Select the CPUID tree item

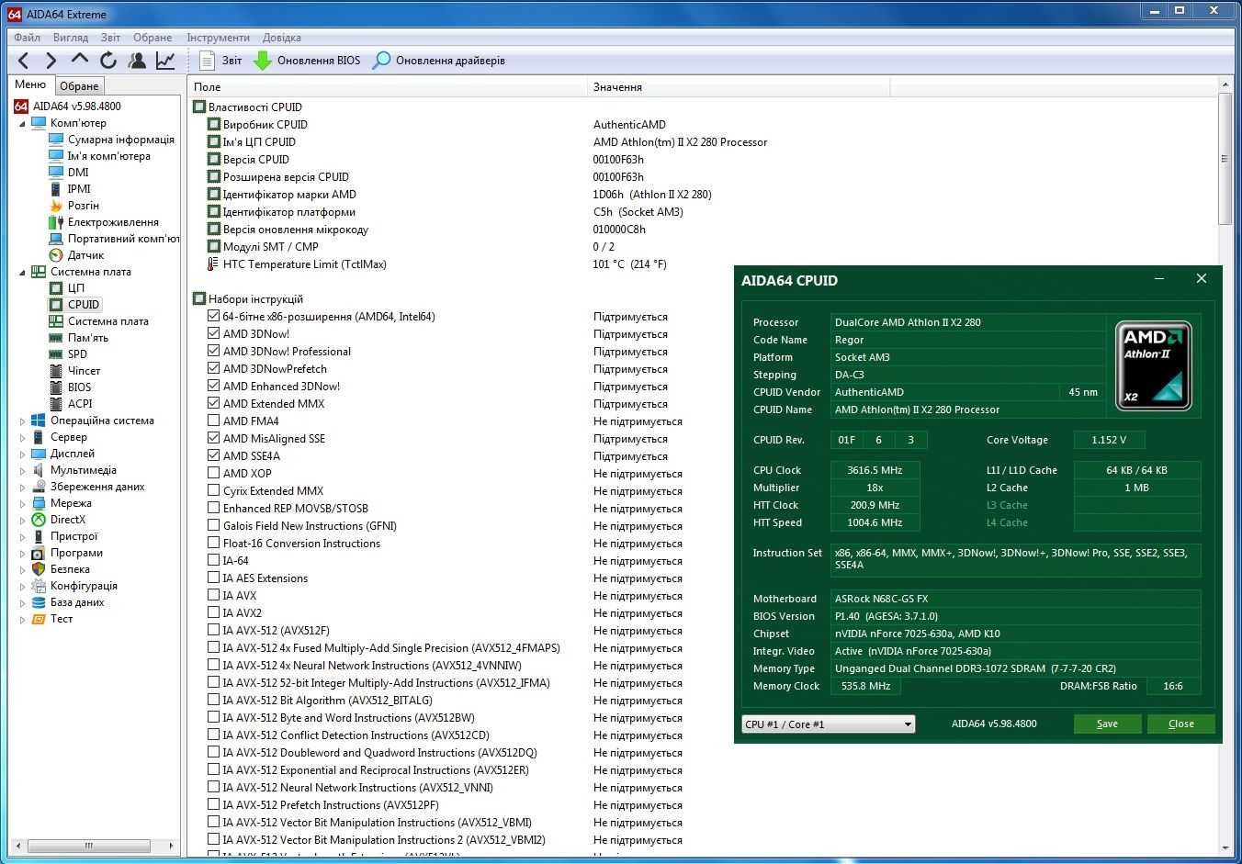(83, 305)
